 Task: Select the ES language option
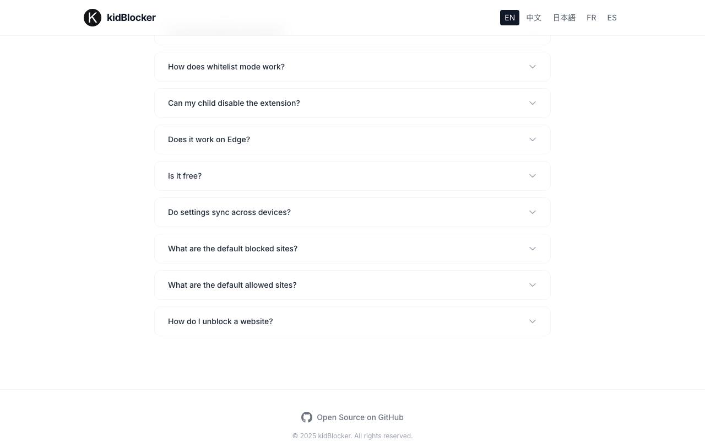click(612, 18)
